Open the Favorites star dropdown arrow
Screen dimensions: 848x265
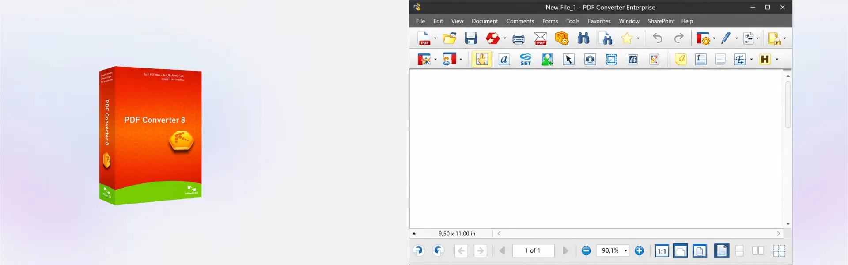(638, 38)
